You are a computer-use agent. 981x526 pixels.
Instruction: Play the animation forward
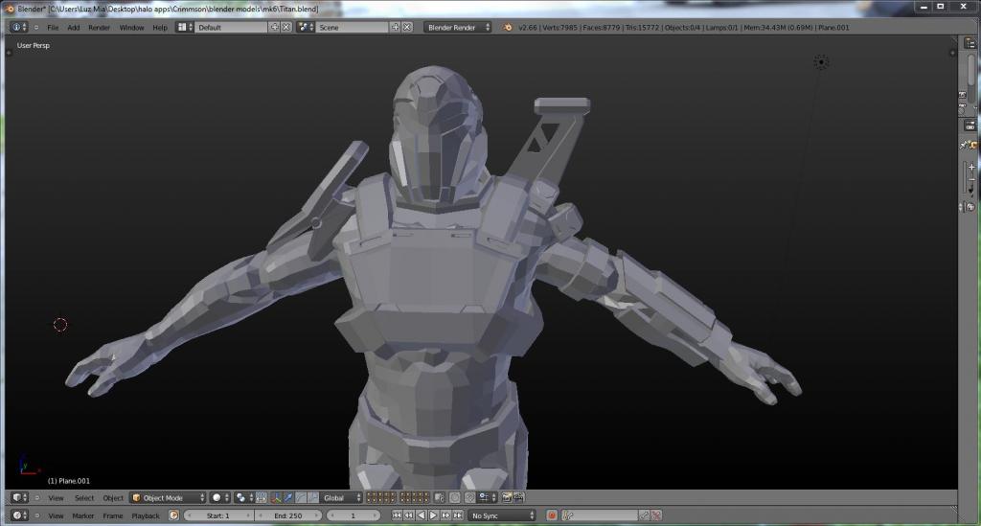tap(433, 515)
